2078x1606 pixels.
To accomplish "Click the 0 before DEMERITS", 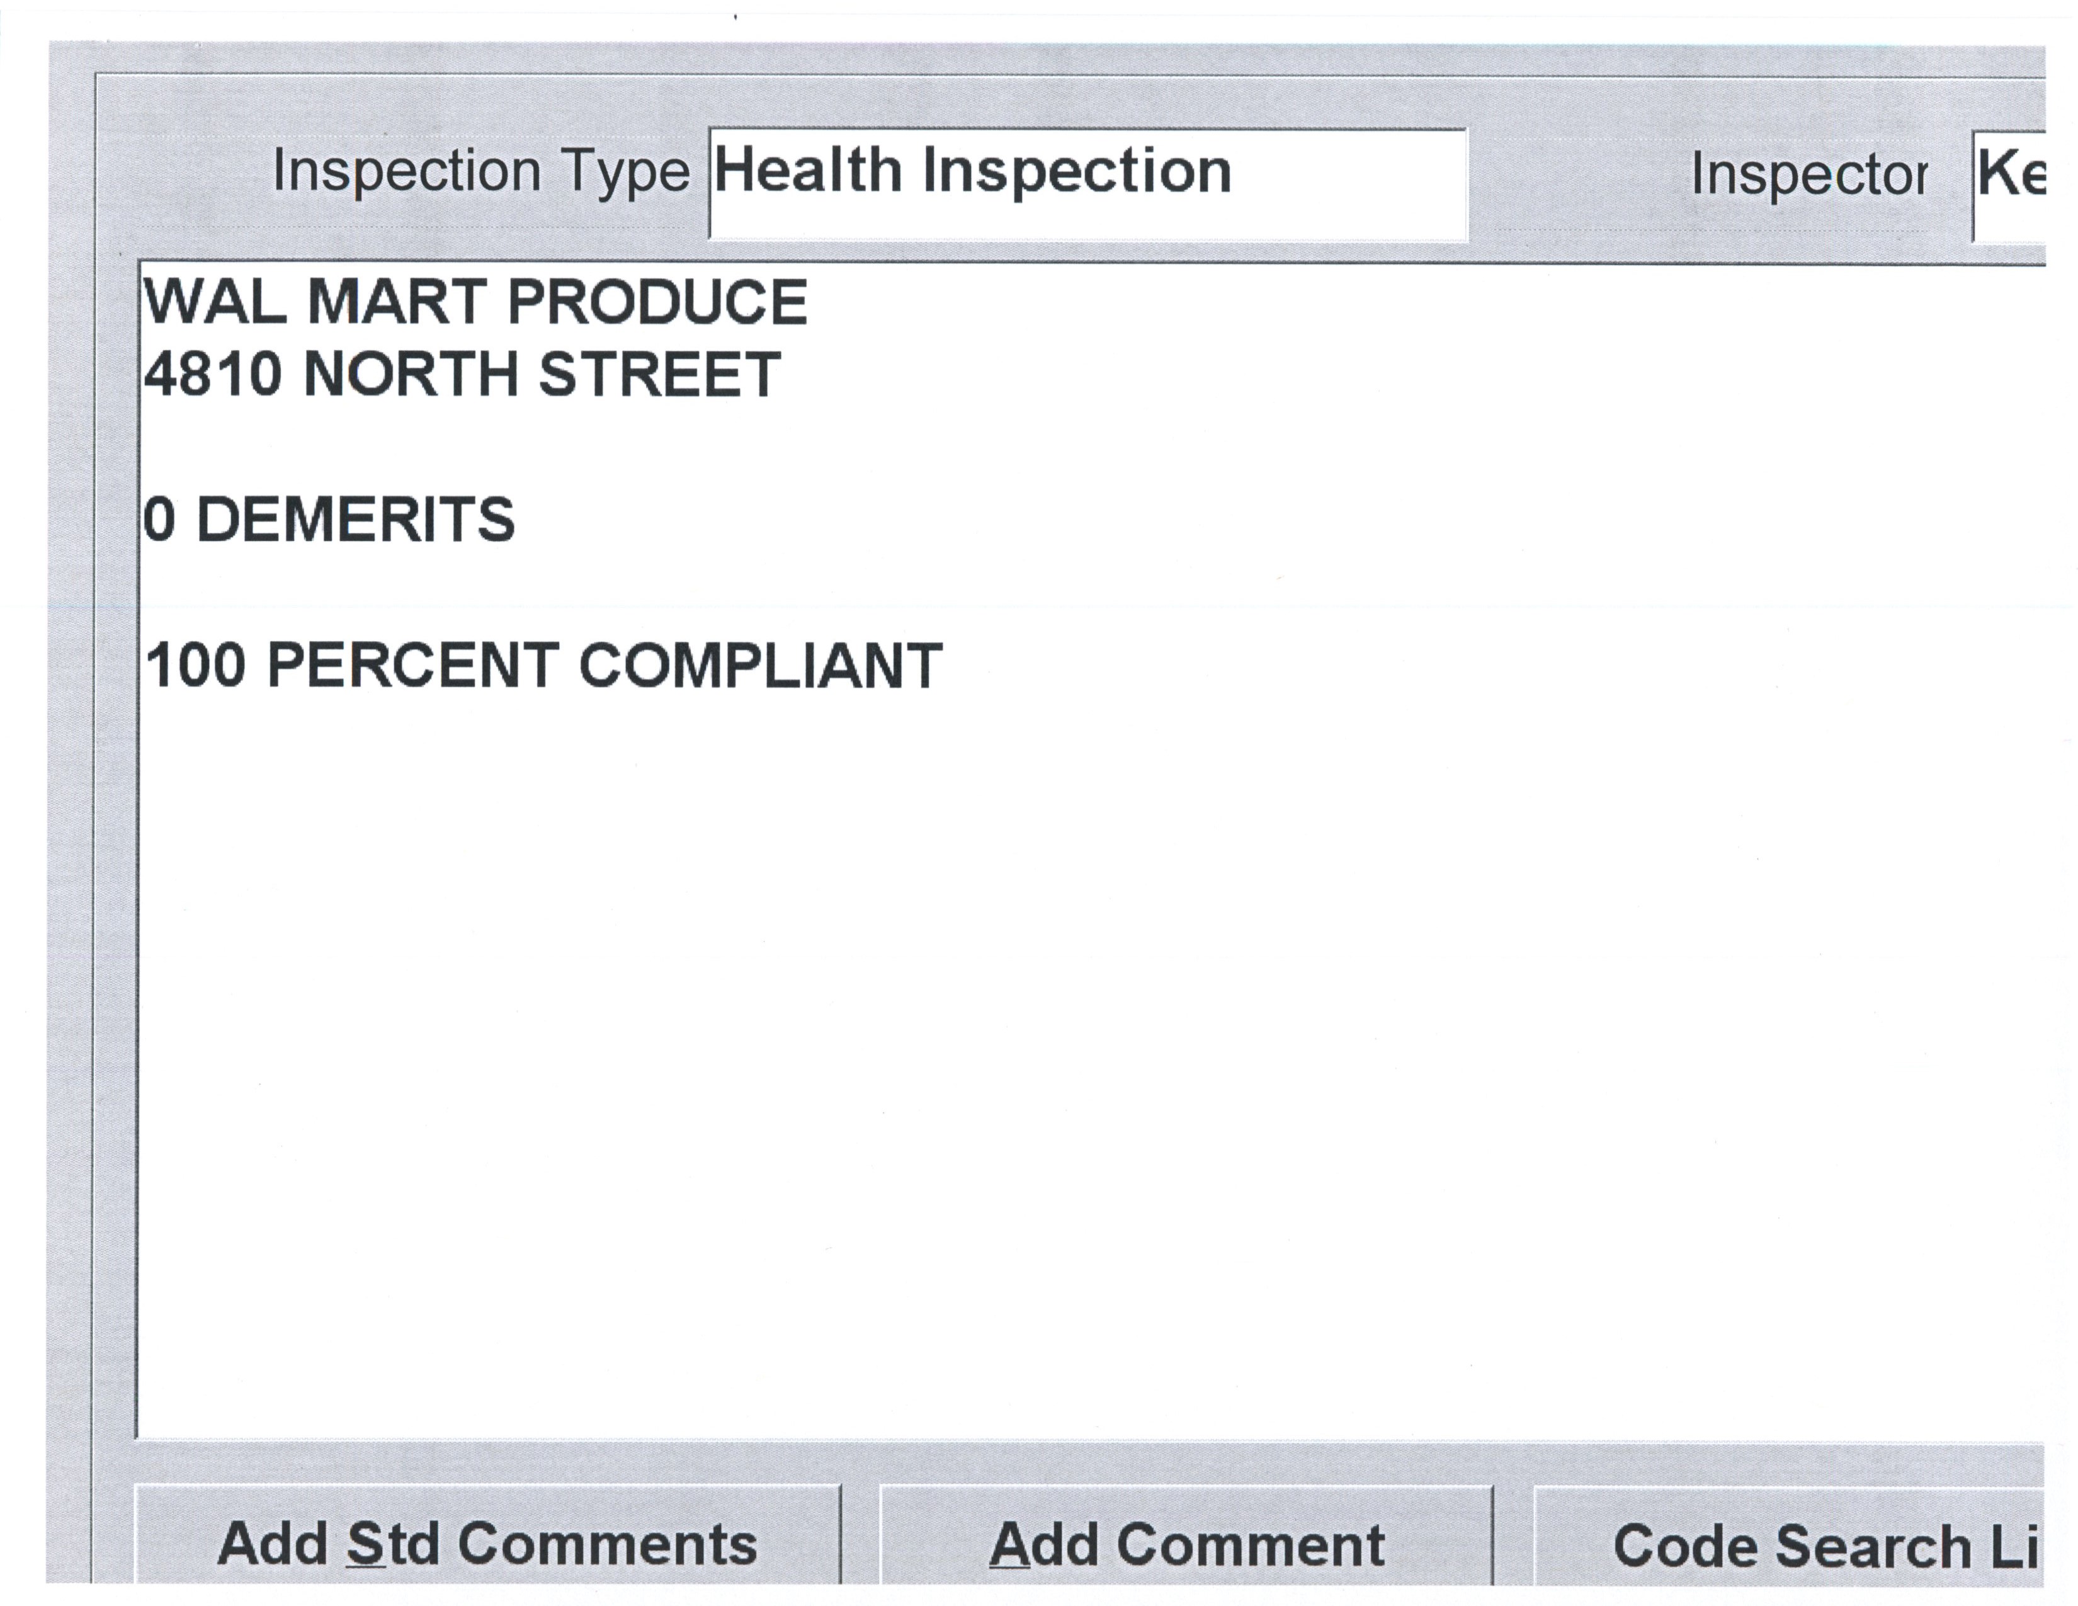I will pyautogui.click(x=160, y=520).
